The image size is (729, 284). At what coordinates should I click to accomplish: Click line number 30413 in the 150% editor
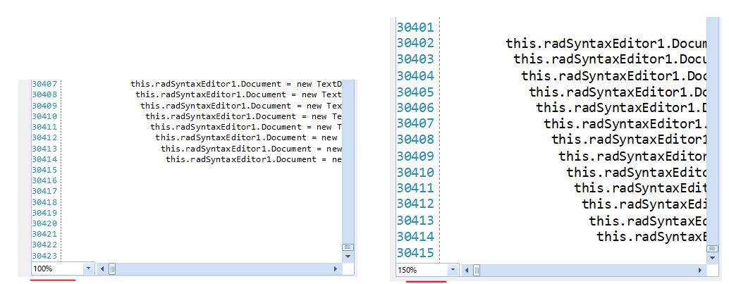(415, 221)
